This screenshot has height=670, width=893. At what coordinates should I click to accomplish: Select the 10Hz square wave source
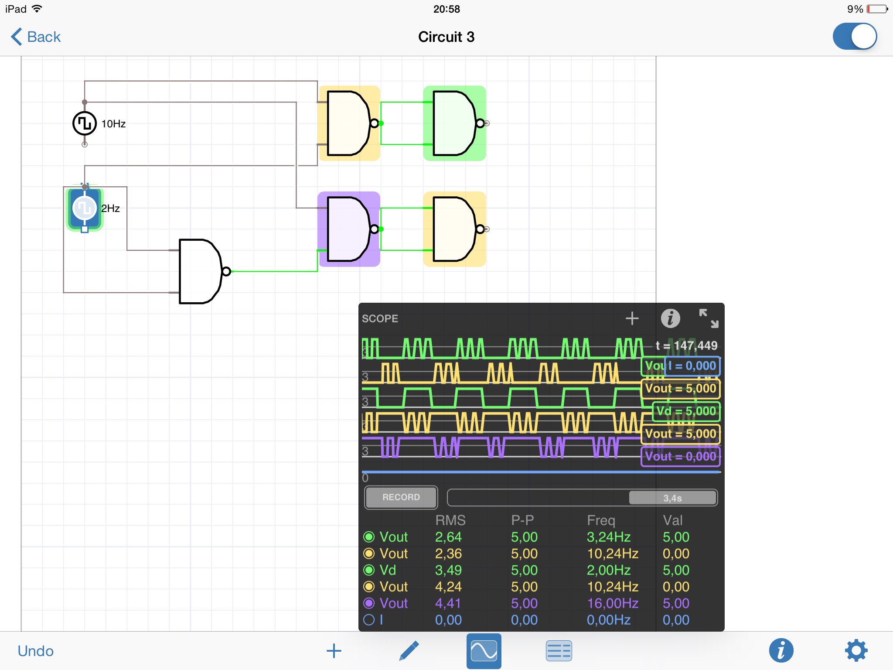[84, 123]
